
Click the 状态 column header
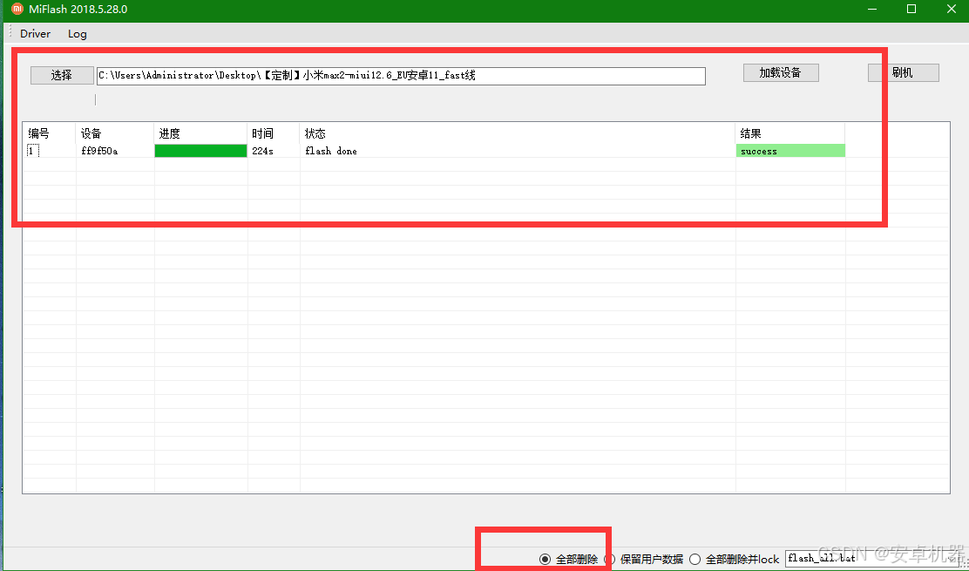tap(518, 133)
